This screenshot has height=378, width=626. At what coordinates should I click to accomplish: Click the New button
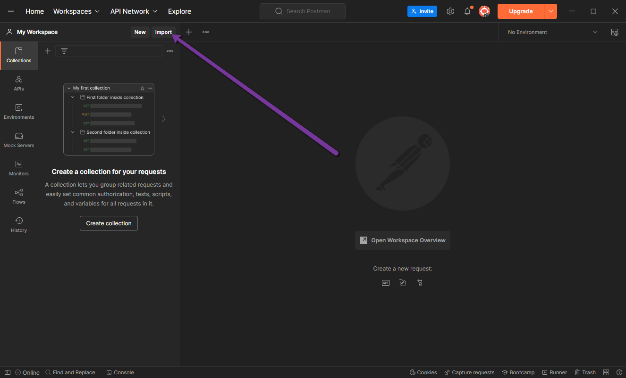140,32
